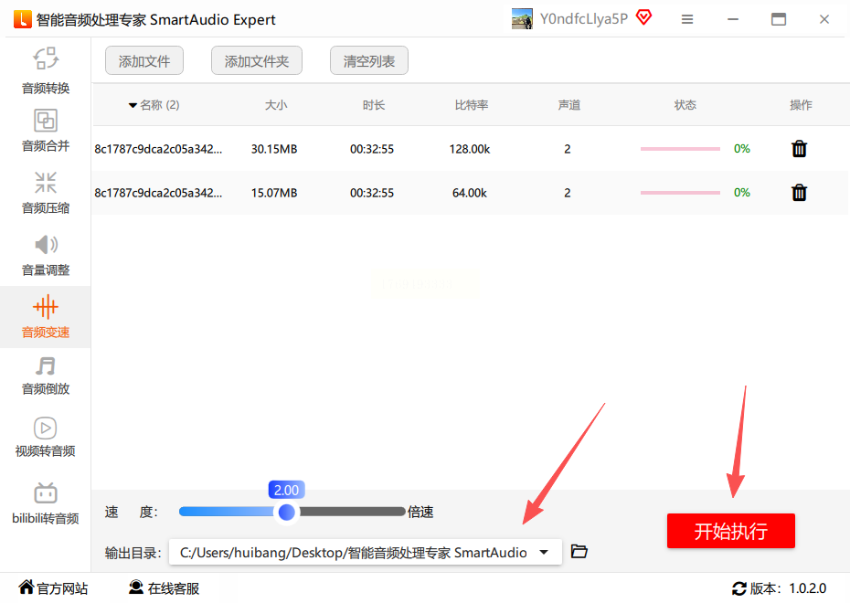Viewport: 850px width, 603px height.
Task: Click the app logo in title bar
Action: coord(22,19)
